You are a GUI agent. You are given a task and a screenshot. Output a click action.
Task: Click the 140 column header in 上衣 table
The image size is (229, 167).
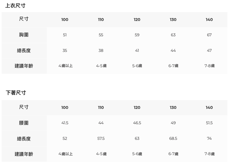tap(209, 20)
